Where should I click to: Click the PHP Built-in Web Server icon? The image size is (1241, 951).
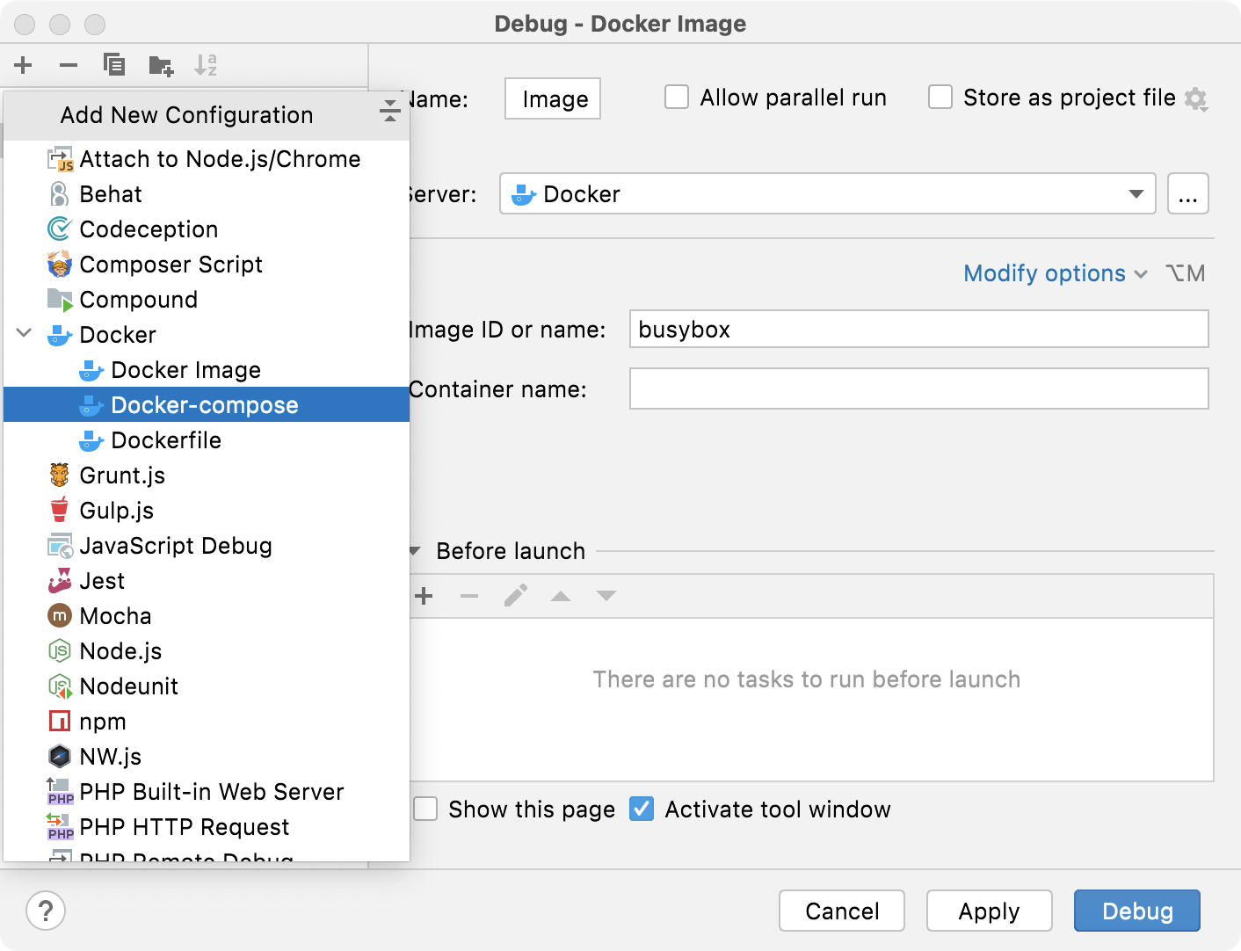pos(60,792)
